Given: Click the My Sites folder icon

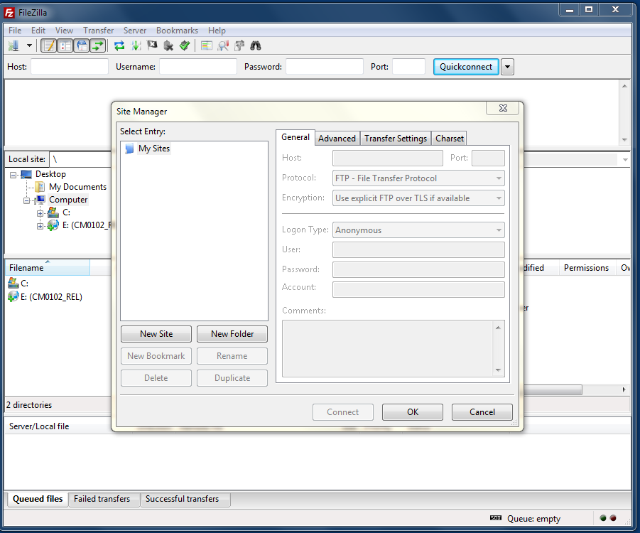Looking at the screenshot, I should [129, 149].
